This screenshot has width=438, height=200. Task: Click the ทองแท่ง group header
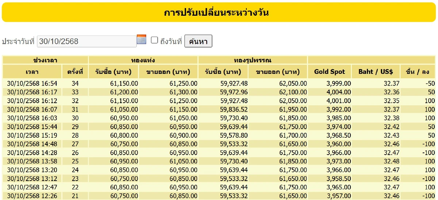143,60
